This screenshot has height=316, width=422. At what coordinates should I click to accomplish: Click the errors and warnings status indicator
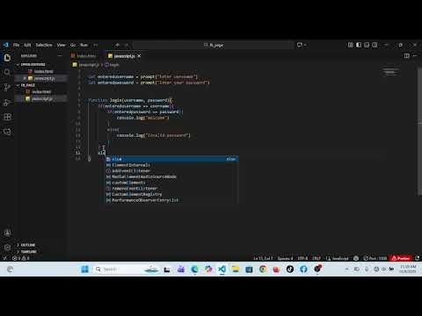(21, 258)
